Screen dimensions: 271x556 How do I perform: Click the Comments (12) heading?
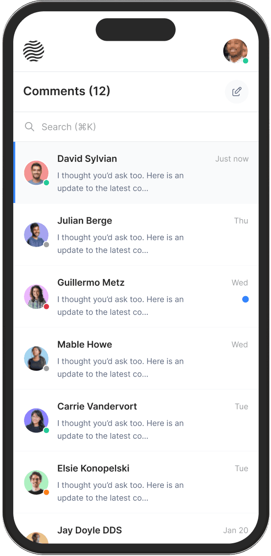[67, 91]
